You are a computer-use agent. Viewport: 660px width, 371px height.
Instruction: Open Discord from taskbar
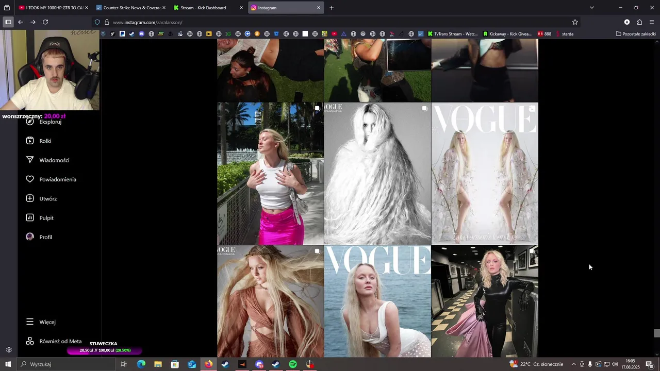(259, 364)
